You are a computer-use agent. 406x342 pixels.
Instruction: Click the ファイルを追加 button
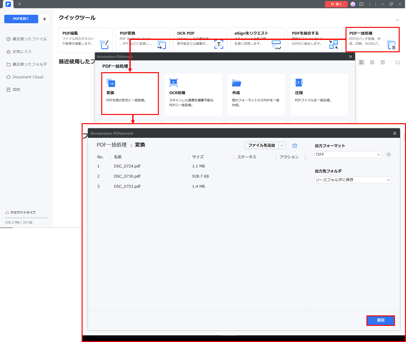pos(261,145)
